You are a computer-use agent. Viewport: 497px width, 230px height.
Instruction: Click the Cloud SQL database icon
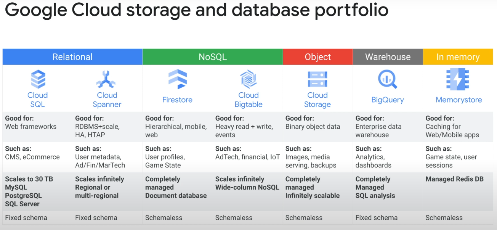[38, 80]
